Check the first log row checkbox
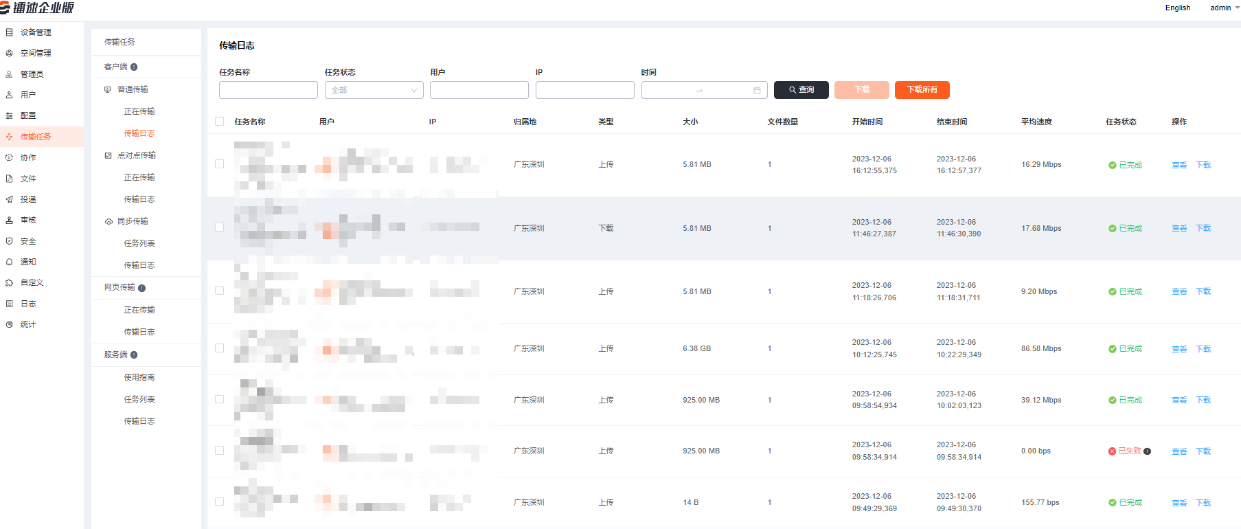 tap(220, 164)
